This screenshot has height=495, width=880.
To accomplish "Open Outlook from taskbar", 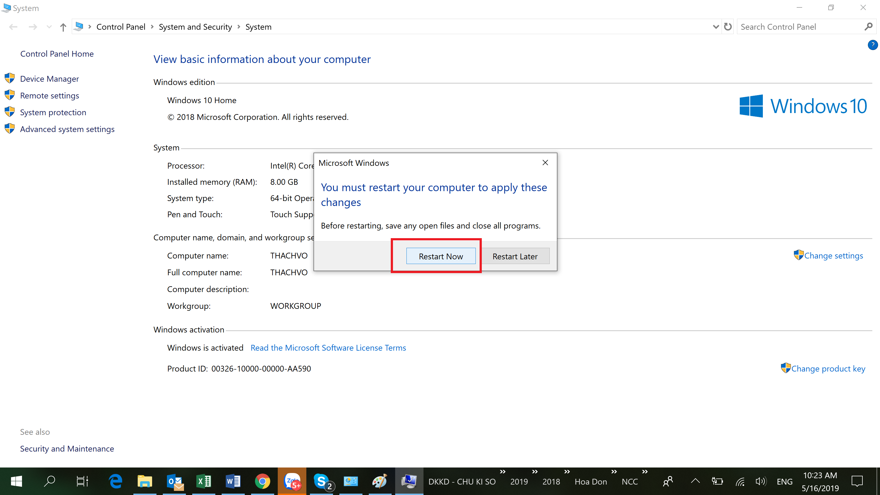I will point(175,481).
